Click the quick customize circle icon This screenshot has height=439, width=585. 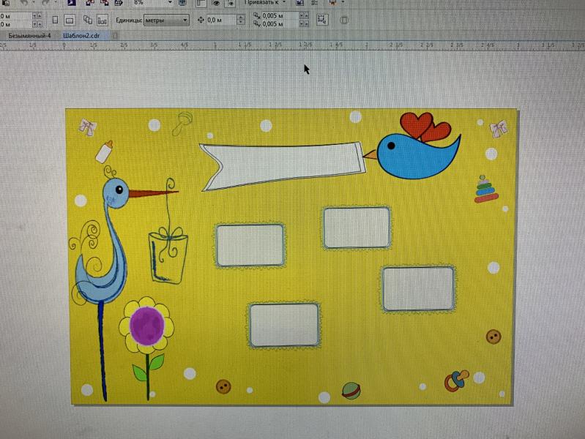click(344, 20)
